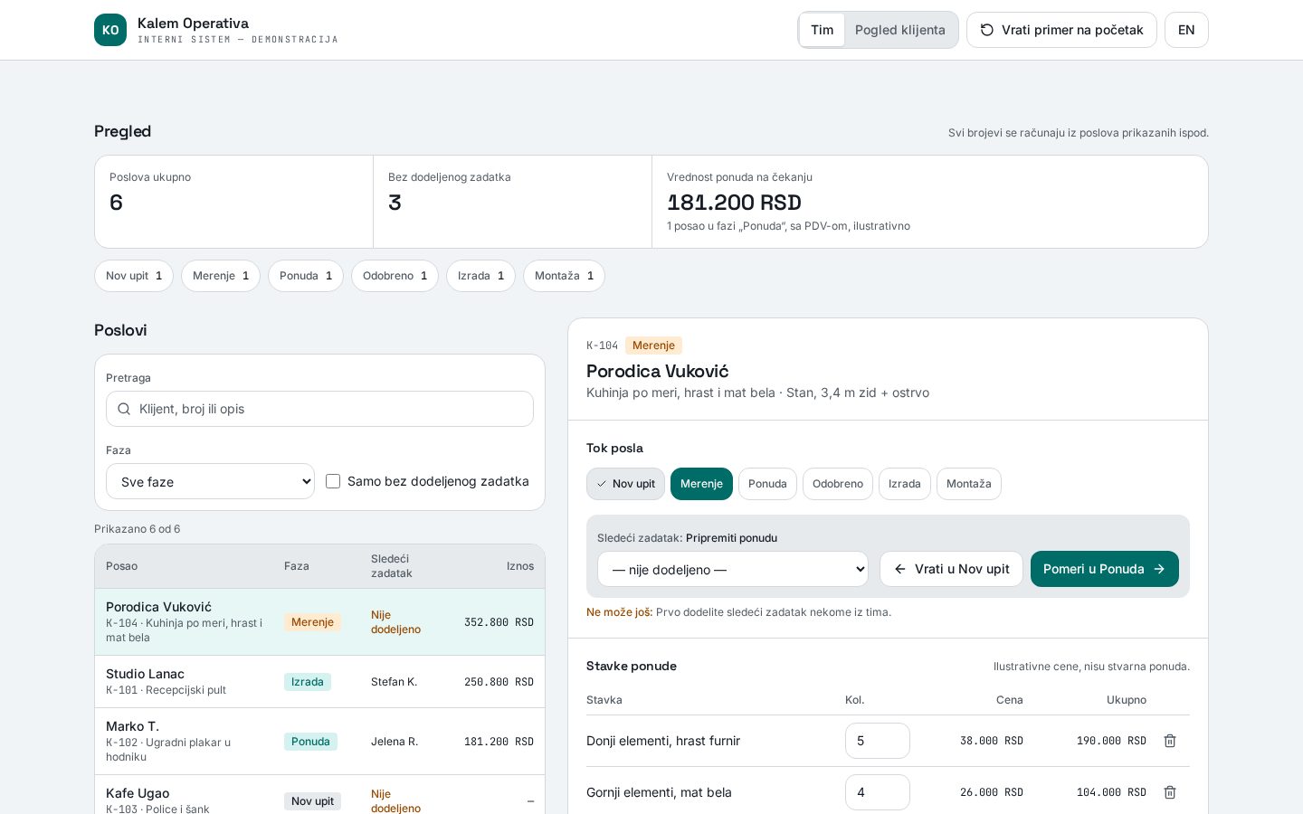1303x814 pixels.
Task: Click the 352.800 RSD amount
Action: point(499,622)
